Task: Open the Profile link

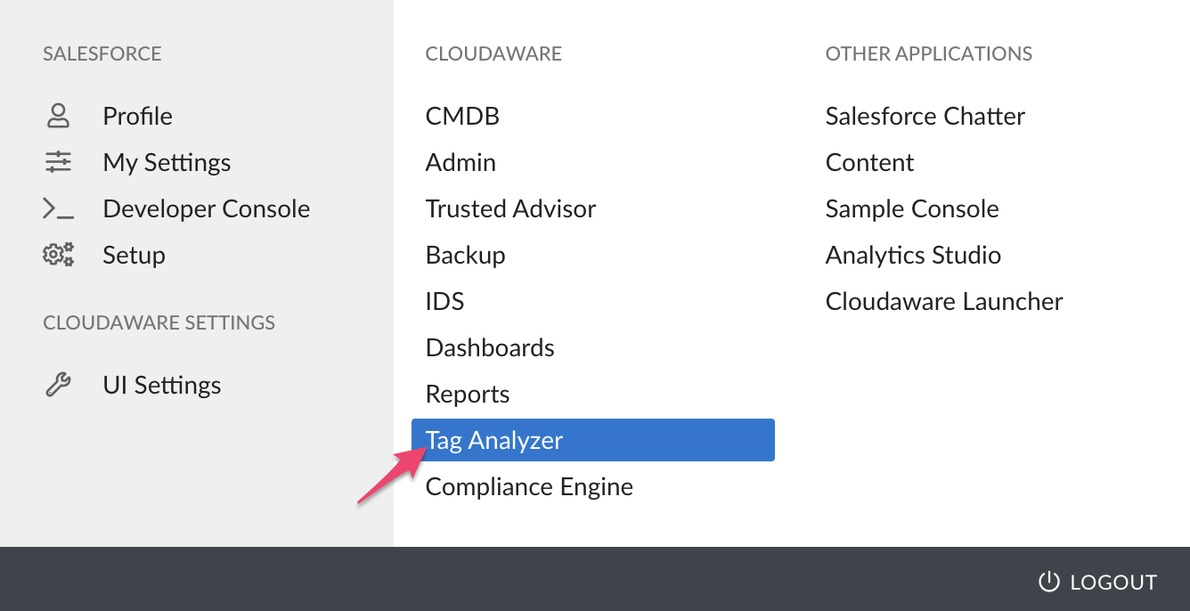Action: (x=137, y=116)
